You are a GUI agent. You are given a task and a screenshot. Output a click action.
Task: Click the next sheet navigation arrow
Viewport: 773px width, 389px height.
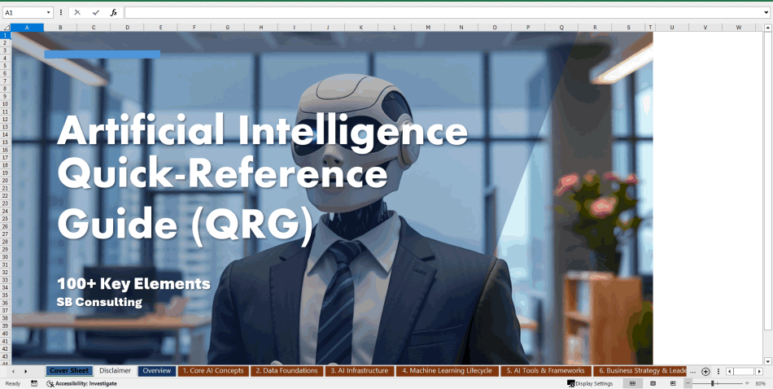click(26, 371)
